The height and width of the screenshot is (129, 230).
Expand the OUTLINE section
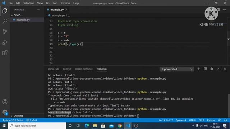pyautogui.click(x=27, y=116)
